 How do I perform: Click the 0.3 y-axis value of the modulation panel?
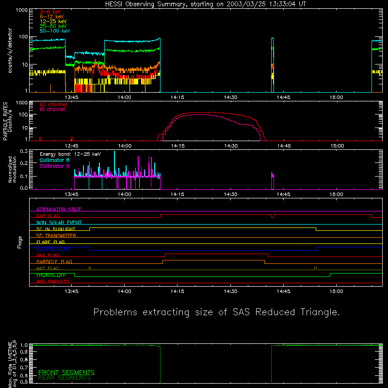[x=24, y=151]
